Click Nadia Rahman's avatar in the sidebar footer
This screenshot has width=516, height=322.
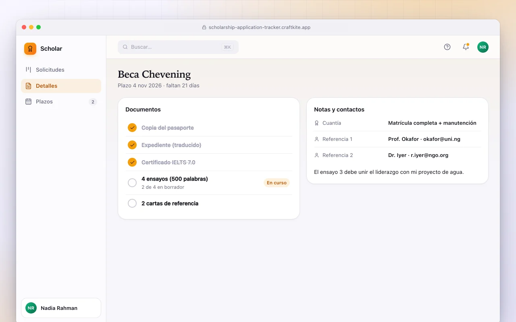[x=31, y=308]
